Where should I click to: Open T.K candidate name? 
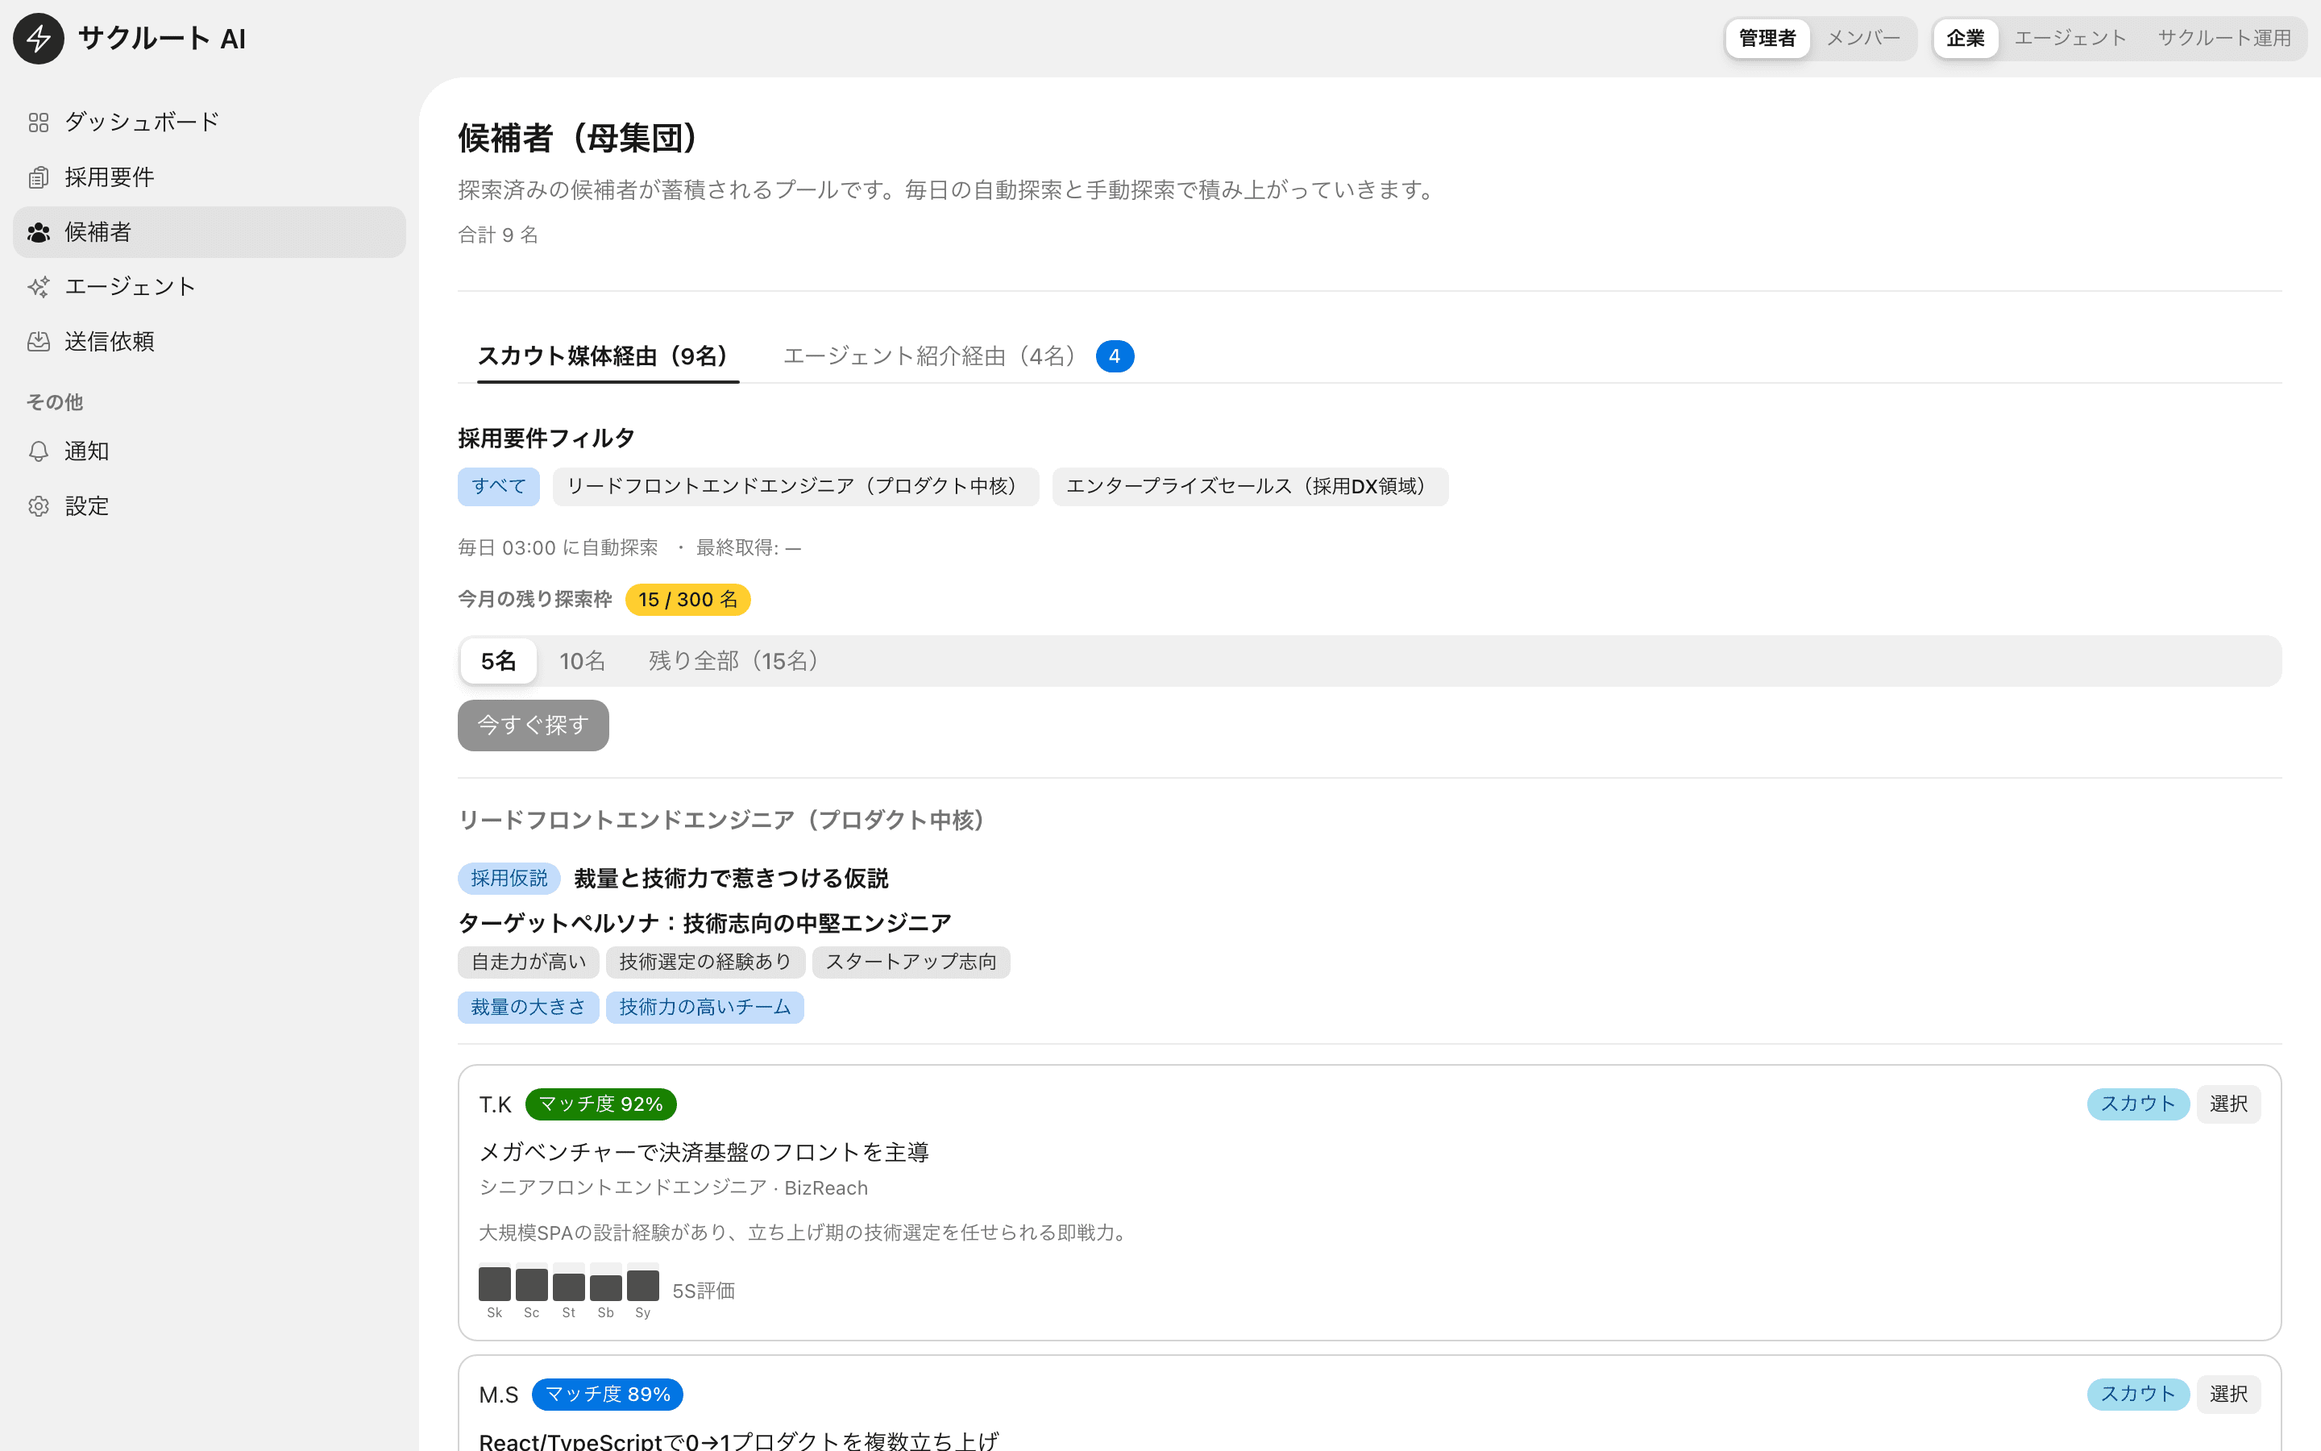point(496,1104)
